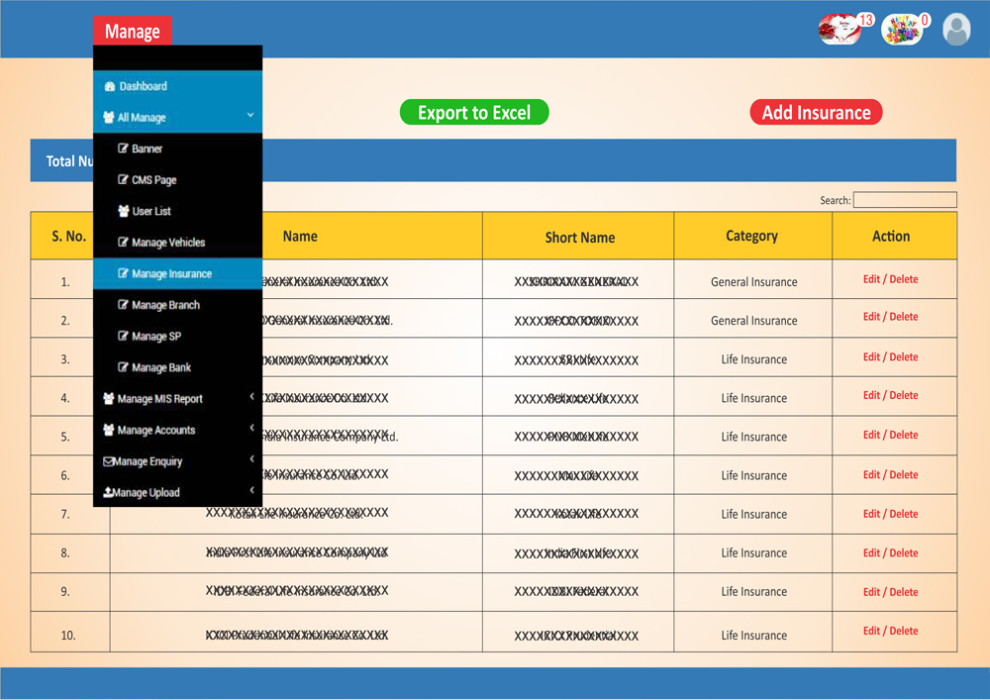Click the edit icon beside Manage Bank
Image resolution: width=990 pixels, height=700 pixels.
click(123, 367)
